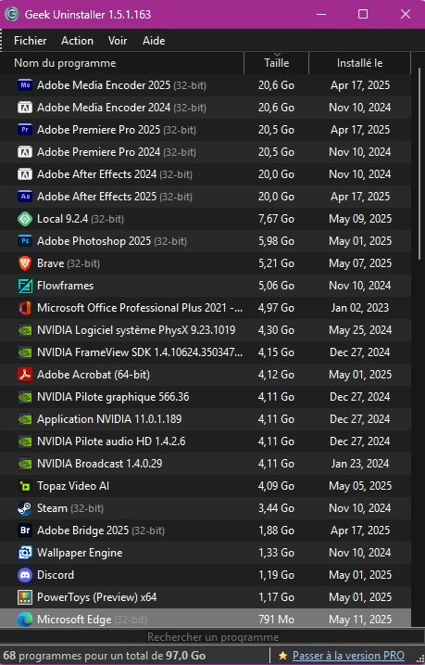
Task: Click the Adobe Media Encoder 2025 icon
Action: click(25, 85)
